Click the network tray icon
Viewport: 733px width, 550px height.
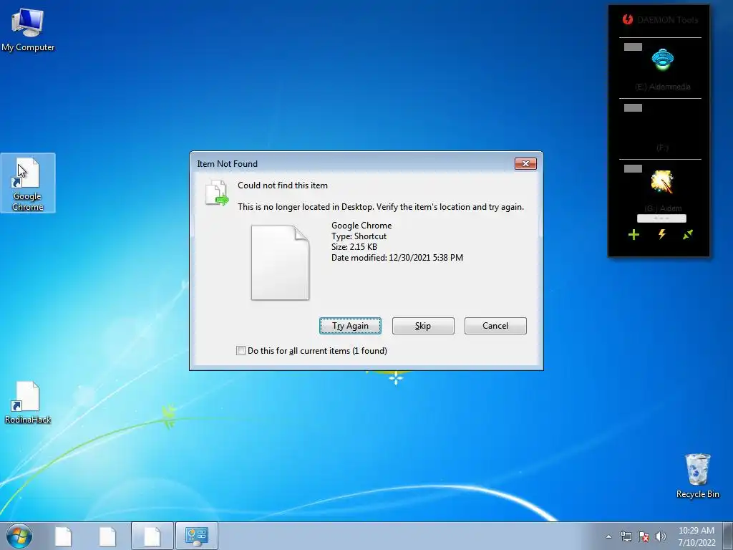626,536
